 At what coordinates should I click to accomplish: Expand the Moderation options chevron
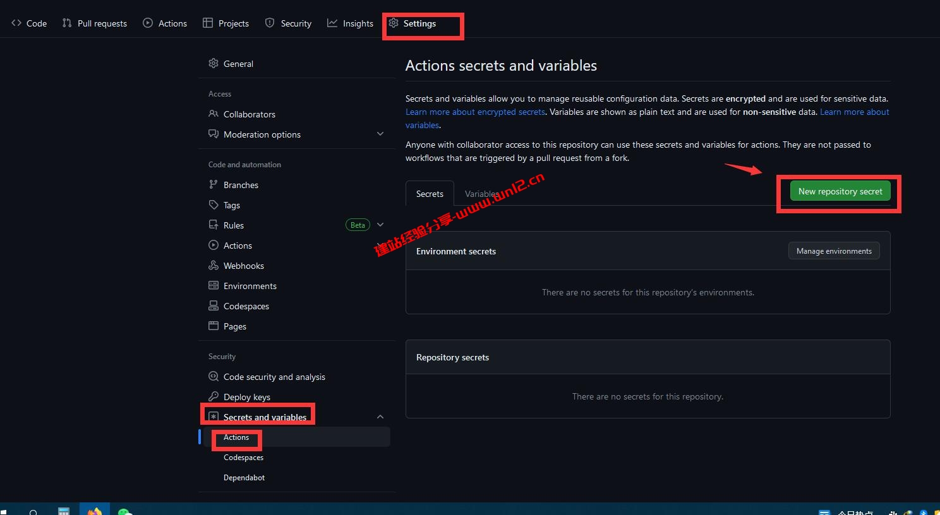pyautogui.click(x=380, y=134)
